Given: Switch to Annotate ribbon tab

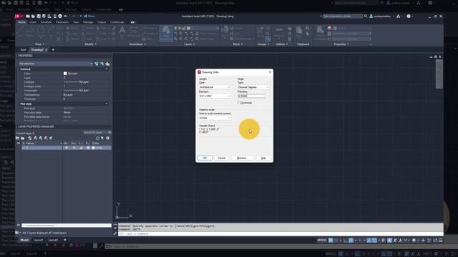Looking at the screenshot, I should pyautogui.click(x=46, y=22).
